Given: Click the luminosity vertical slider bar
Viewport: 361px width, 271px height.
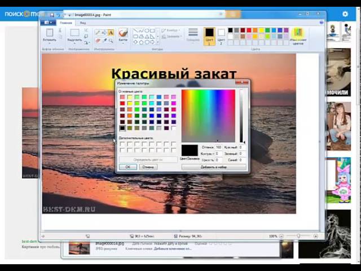Looking at the screenshot, I should click(241, 116).
